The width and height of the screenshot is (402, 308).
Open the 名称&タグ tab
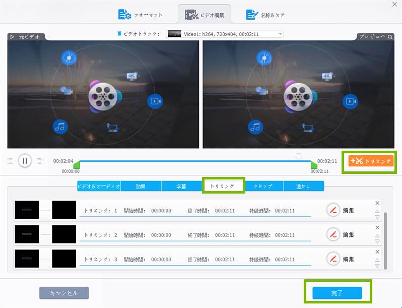coord(265,15)
